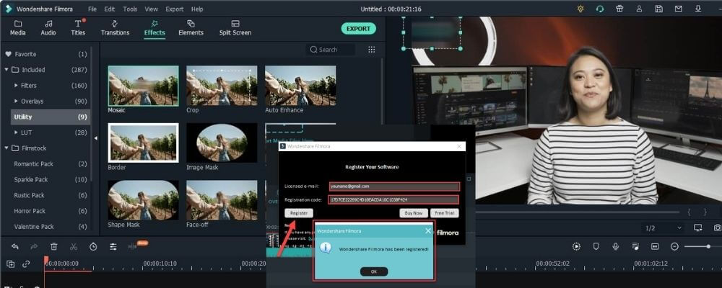Expand the LUT category
Screen dimensions: 722x288
pyautogui.click(x=15, y=132)
